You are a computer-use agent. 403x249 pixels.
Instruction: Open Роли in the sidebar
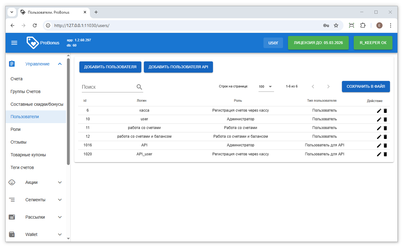coord(15,129)
